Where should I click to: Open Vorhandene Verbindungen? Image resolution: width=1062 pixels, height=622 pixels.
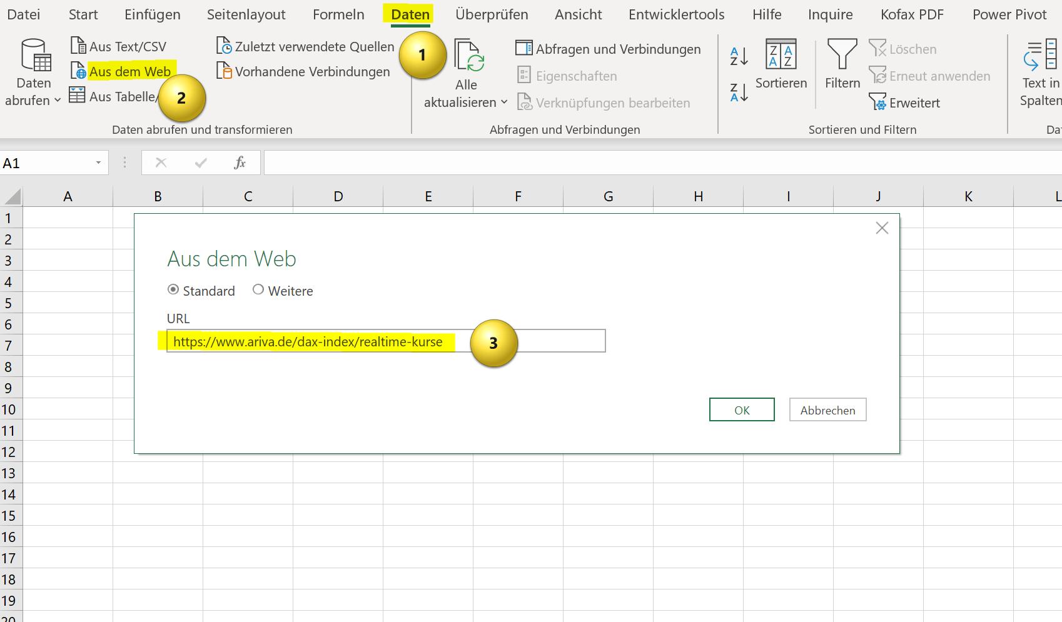tap(303, 71)
